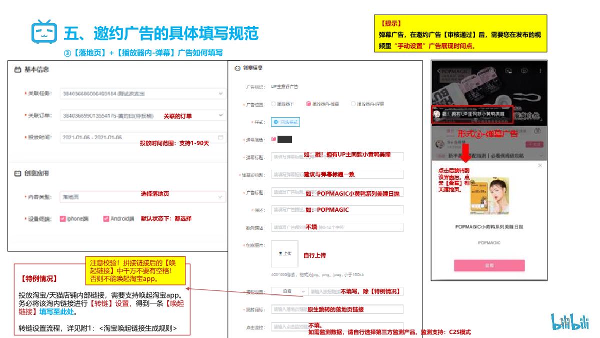Click the black 弹幕底色 color swatch
600x338 pixels.
[284, 140]
